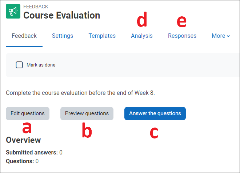This screenshot has width=240, height=173.
Task: Click the Overview heading
Action: coord(23,140)
